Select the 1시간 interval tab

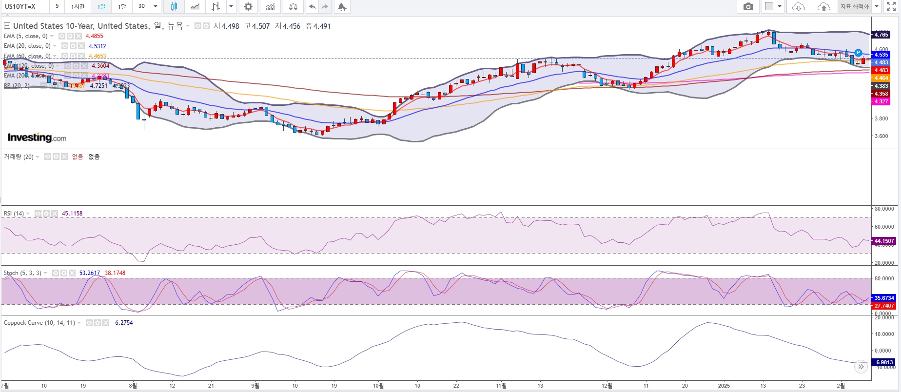[78, 6]
